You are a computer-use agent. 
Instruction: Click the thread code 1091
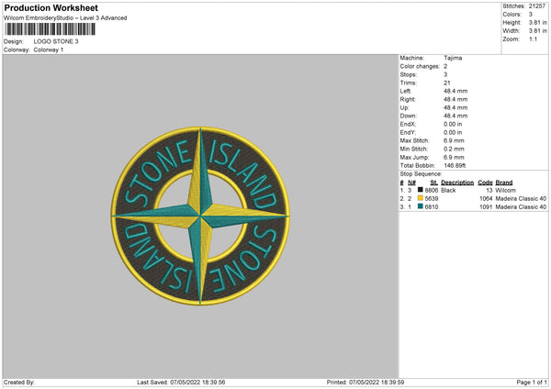click(x=486, y=207)
